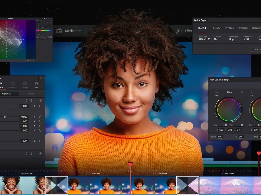This screenshot has height=195, width=261.
Task: Click the second zone pivot dial showing -1.50
Action: [252, 92]
